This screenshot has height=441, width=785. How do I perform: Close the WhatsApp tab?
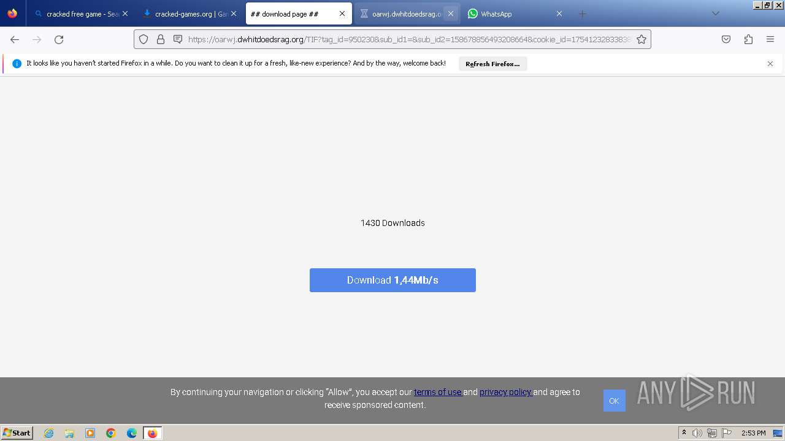coord(559,13)
